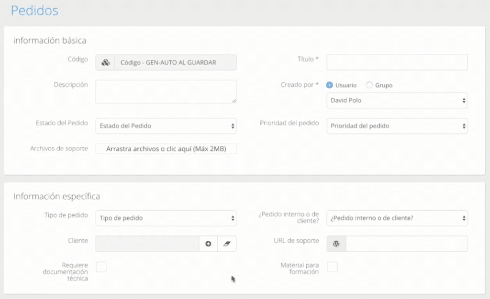Image resolution: width=490 pixels, height=299 pixels.
Task: Select the Usuario radio button
Action: point(329,85)
